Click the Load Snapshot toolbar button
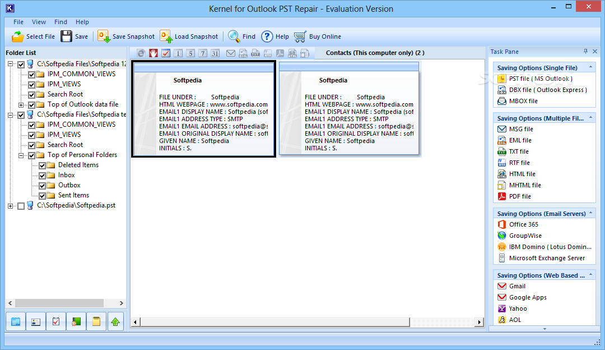Screen dimensions: 605x350 [x=189, y=36]
